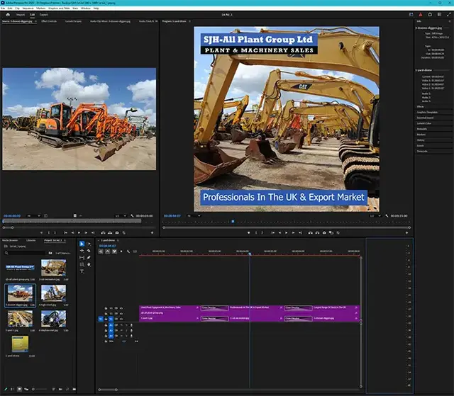
Task: Add a marker in the timeline panel
Action: pyautogui.click(x=121, y=251)
